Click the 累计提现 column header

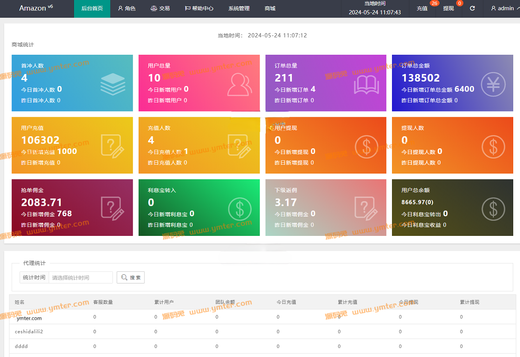point(470,302)
